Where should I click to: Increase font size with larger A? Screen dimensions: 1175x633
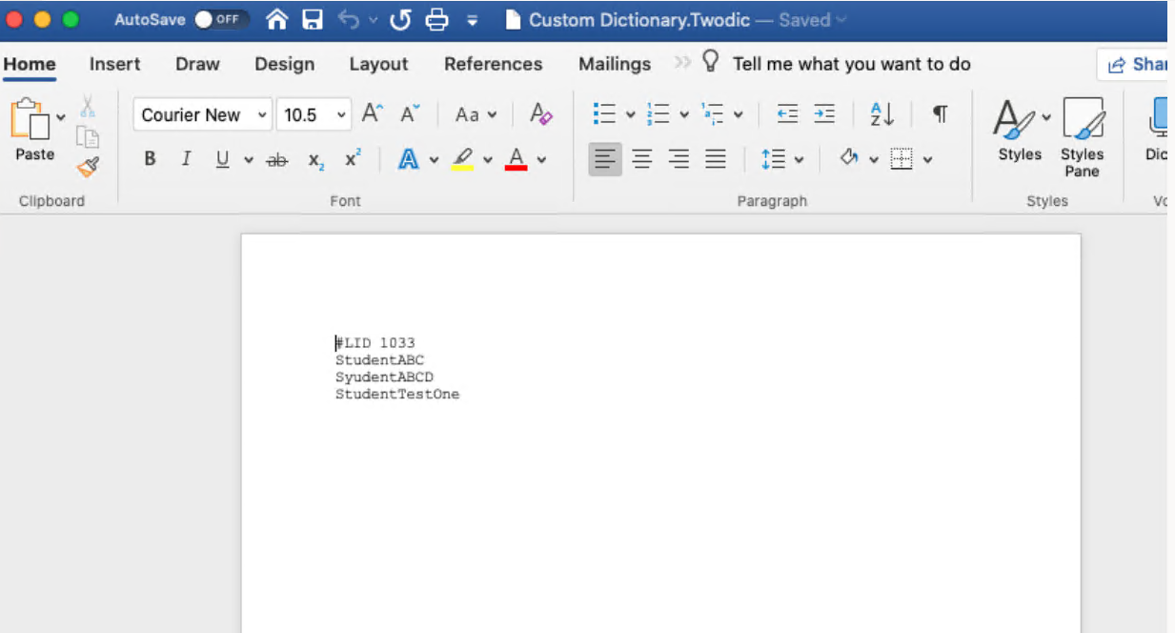pyautogui.click(x=373, y=114)
